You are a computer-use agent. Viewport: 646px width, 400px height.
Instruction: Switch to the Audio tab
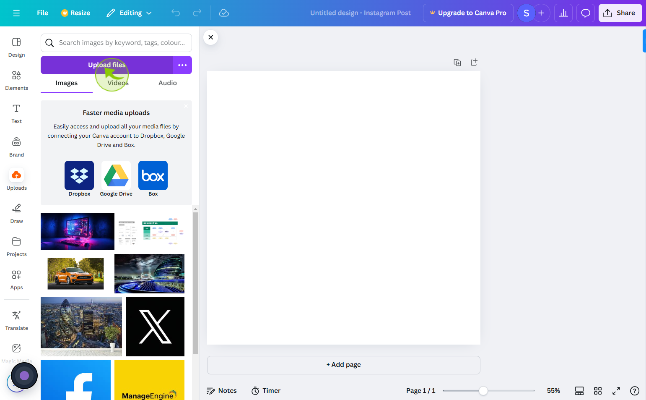(x=168, y=83)
